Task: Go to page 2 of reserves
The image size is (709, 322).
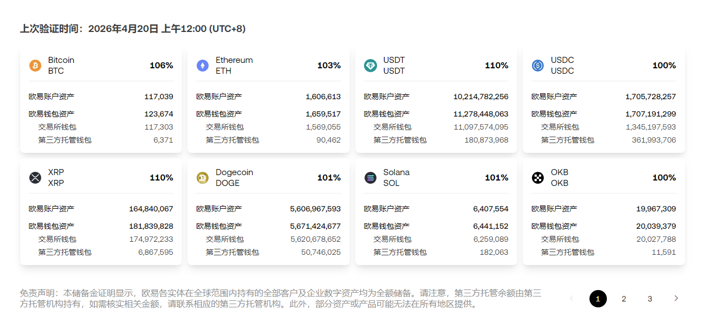Action: pos(624,299)
